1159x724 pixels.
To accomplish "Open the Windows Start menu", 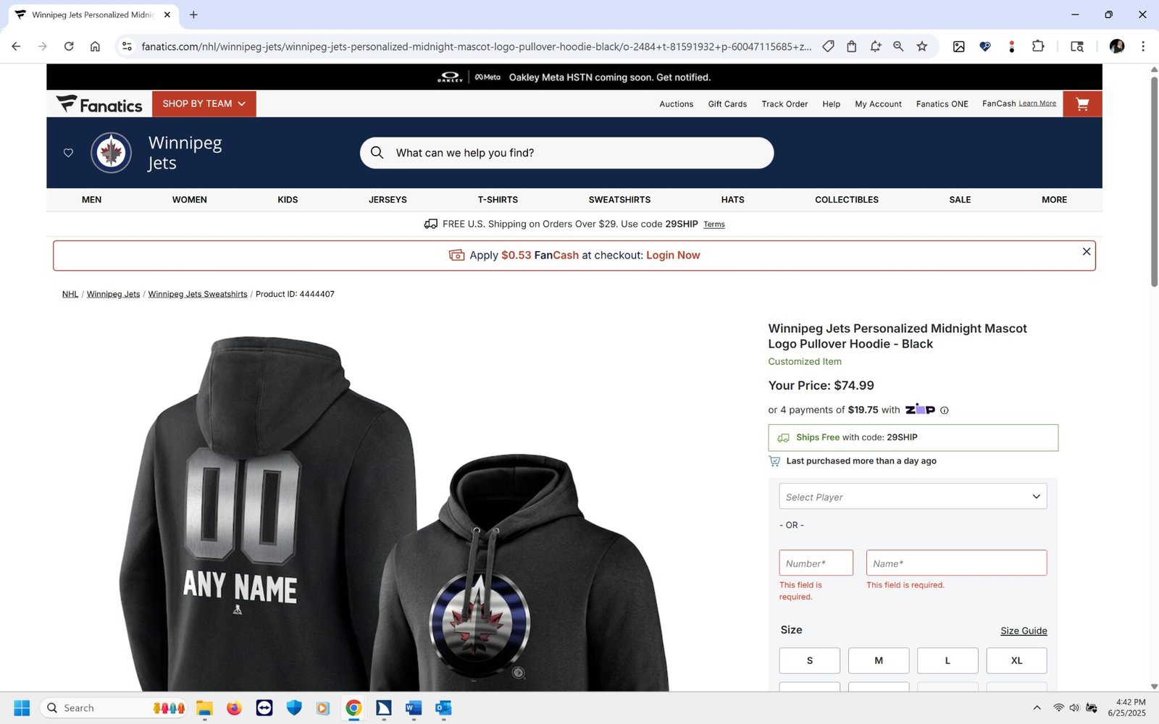I will (x=22, y=708).
